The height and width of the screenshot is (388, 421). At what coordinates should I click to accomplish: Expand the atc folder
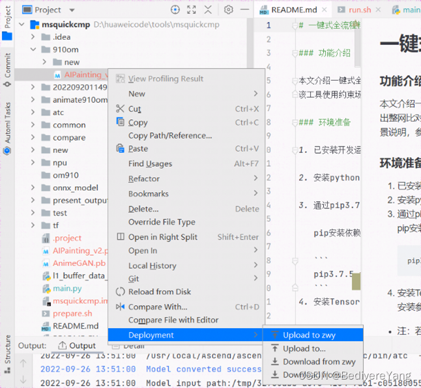tap(33, 112)
